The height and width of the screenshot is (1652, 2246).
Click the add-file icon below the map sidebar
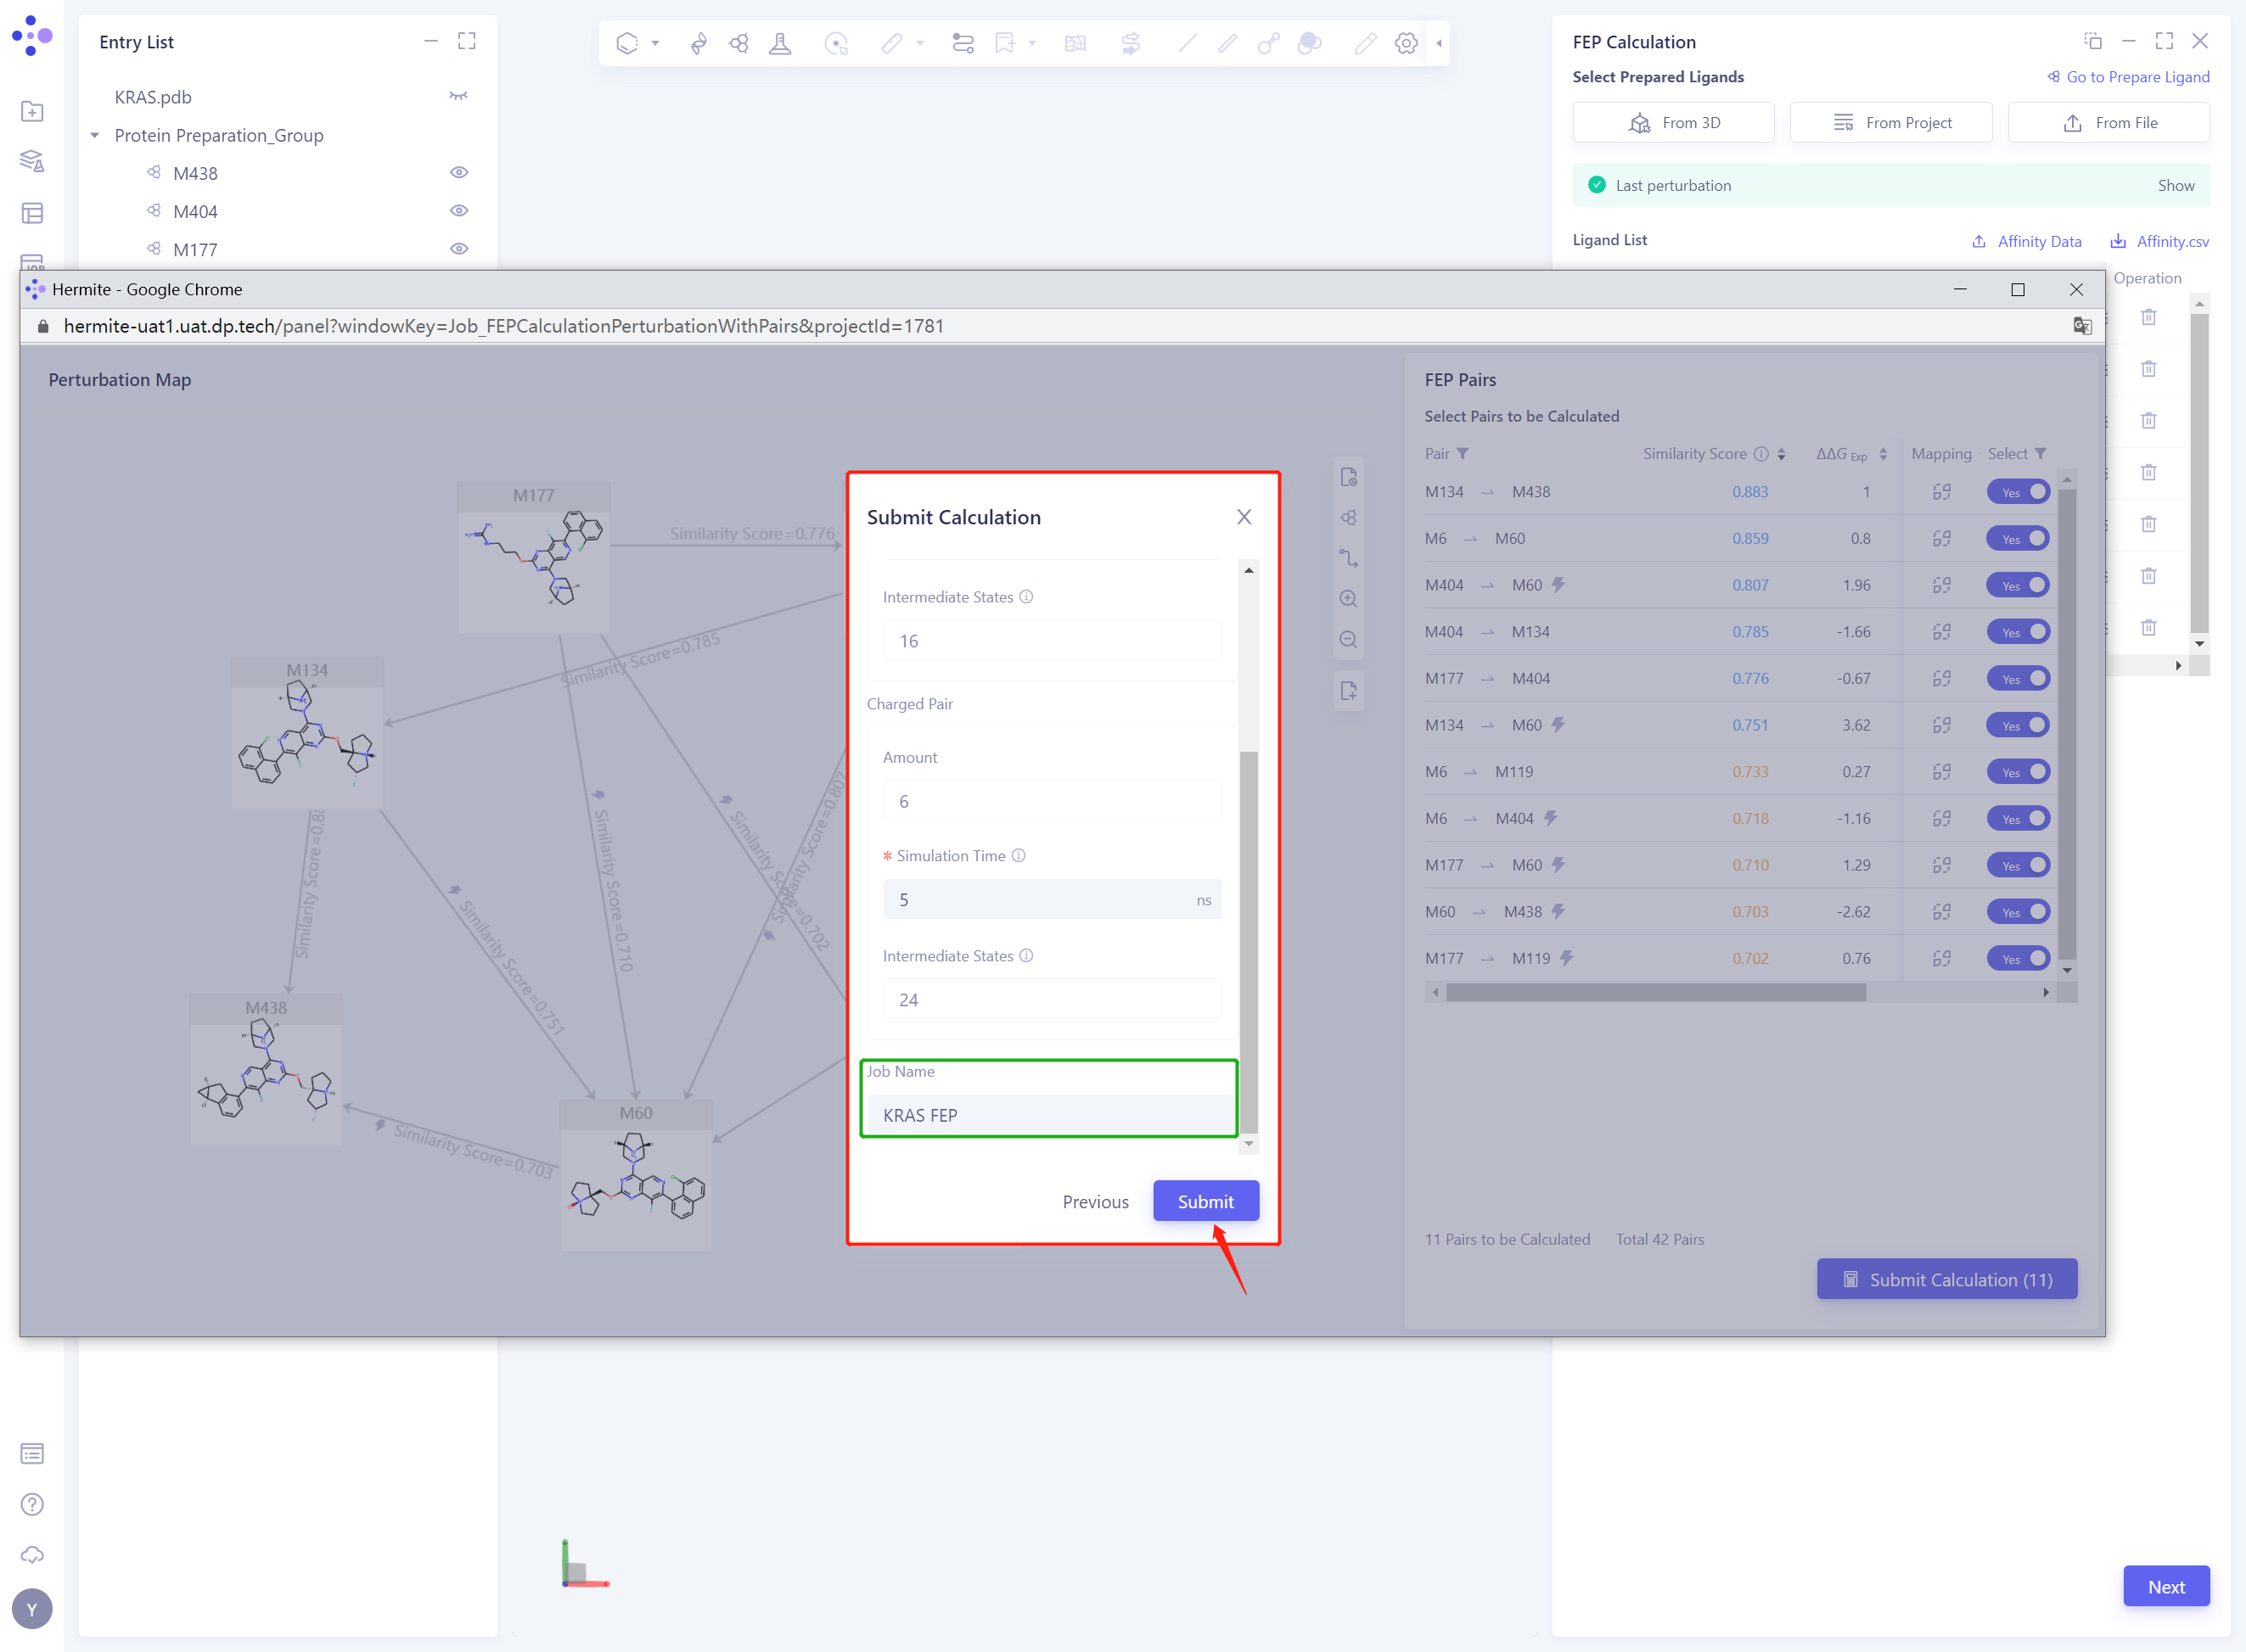click(x=1349, y=690)
